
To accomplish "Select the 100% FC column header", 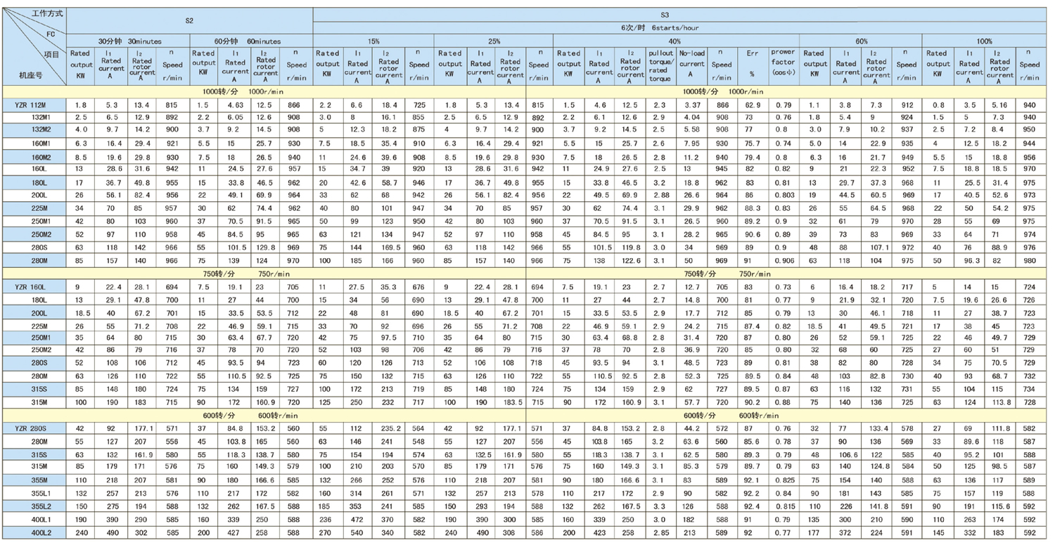I will pyautogui.click(x=983, y=41).
